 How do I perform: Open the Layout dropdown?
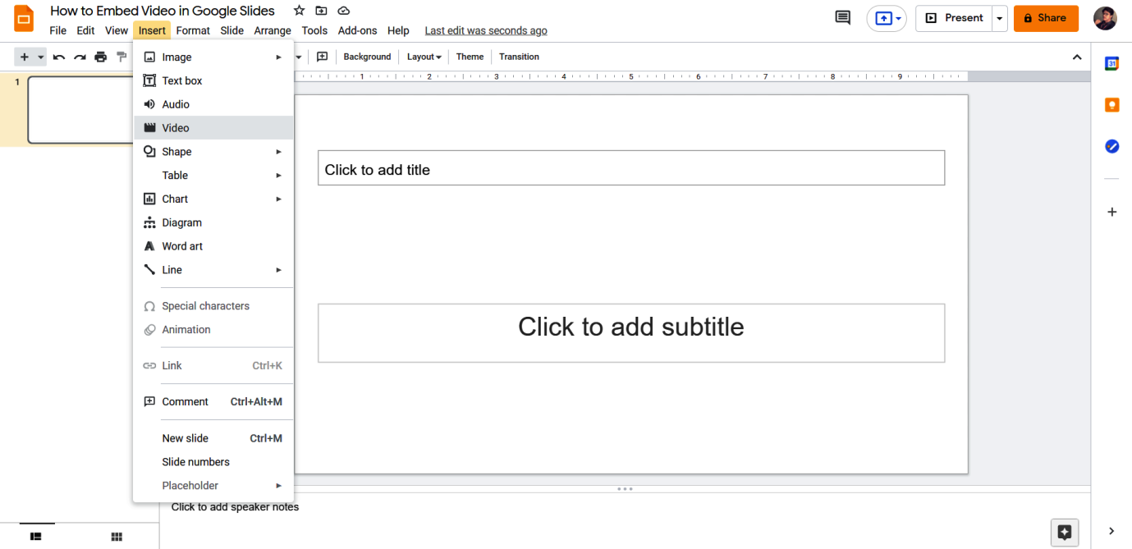pos(424,57)
